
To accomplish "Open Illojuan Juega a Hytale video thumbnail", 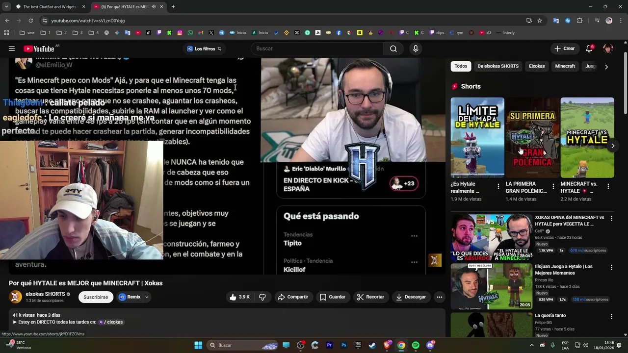I will click(x=491, y=286).
